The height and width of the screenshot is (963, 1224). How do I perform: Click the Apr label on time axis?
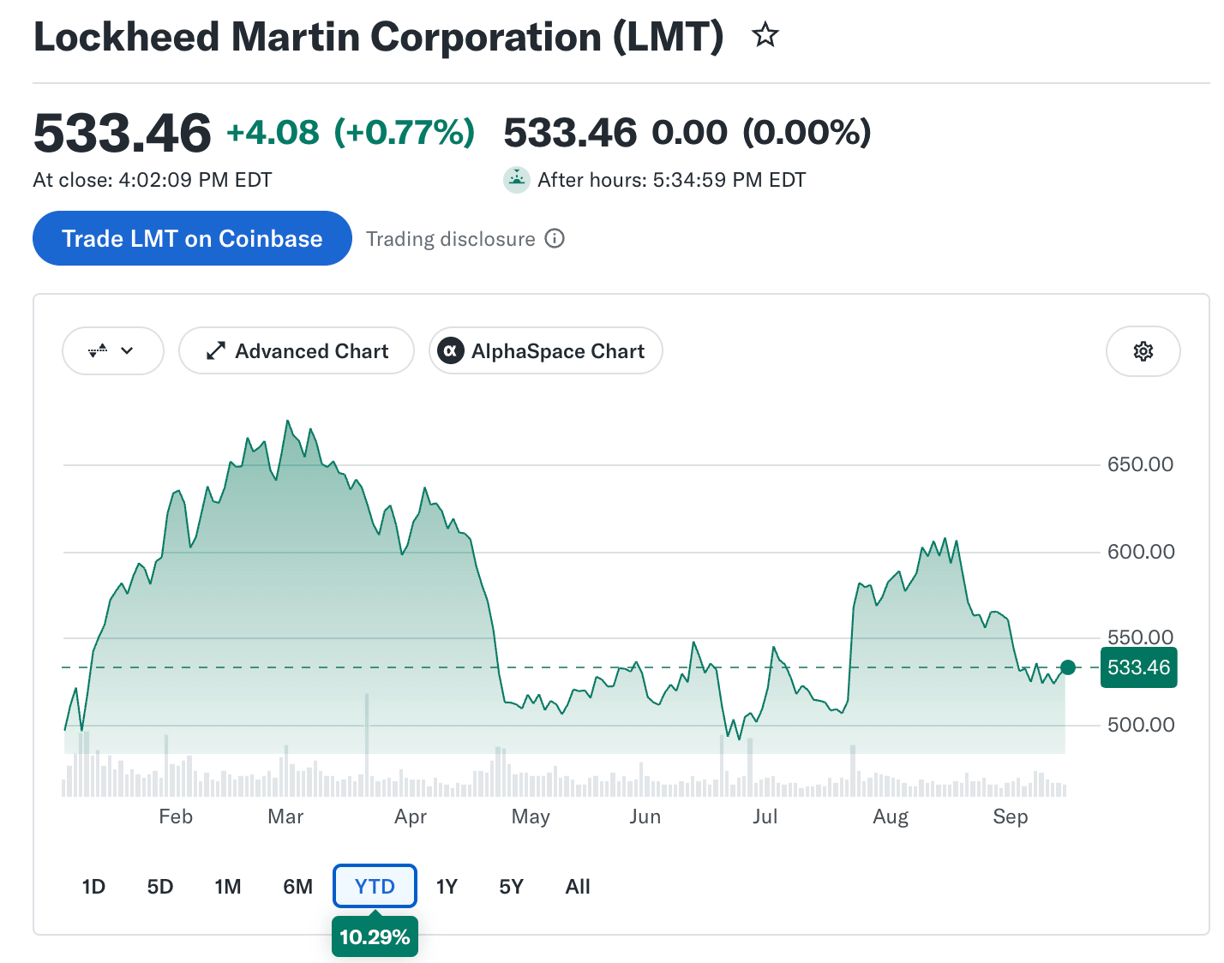click(x=411, y=817)
